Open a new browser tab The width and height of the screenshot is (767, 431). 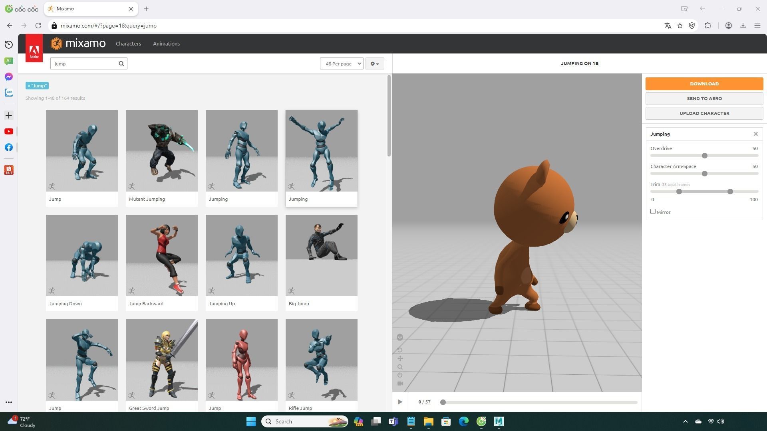(146, 9)
